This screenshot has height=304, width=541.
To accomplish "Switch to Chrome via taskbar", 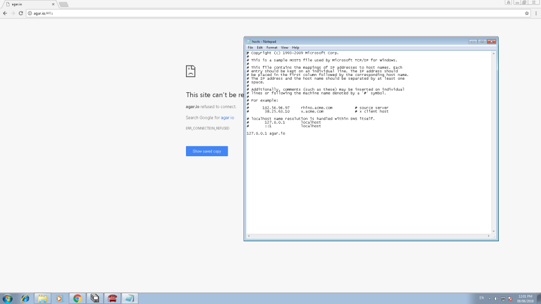I will [77, 299].
